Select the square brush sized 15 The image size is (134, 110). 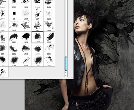point(14,14)
